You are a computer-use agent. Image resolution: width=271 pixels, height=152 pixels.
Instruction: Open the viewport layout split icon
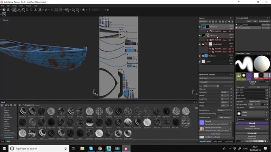(67, 10)
